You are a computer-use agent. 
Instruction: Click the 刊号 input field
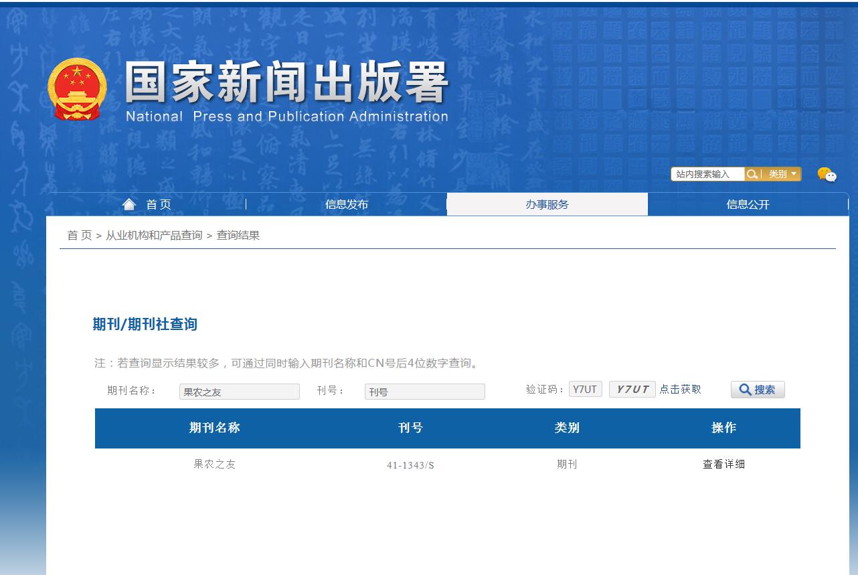[424, 391]
